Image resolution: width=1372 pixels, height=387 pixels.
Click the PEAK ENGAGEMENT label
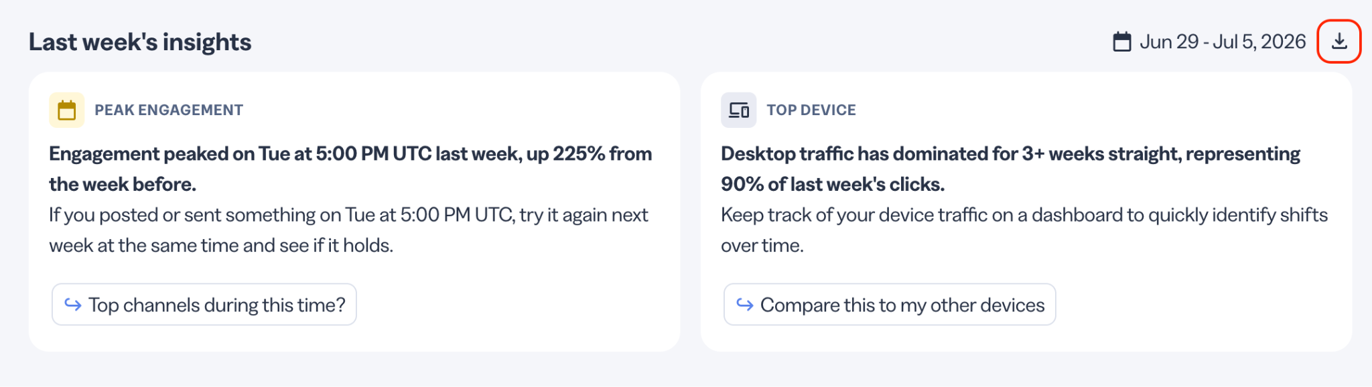(169, 110)
